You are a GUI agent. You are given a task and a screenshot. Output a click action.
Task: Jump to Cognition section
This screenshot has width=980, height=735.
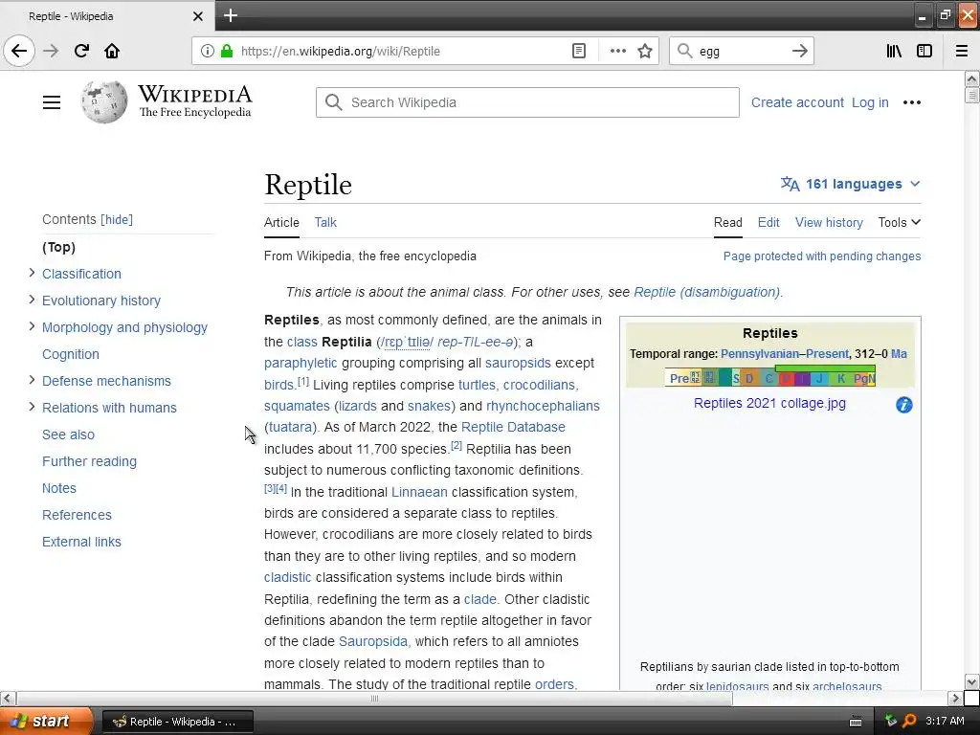(71, 354)
